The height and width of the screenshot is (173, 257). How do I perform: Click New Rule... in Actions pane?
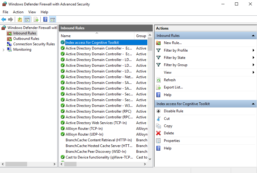tap(172, 43)
